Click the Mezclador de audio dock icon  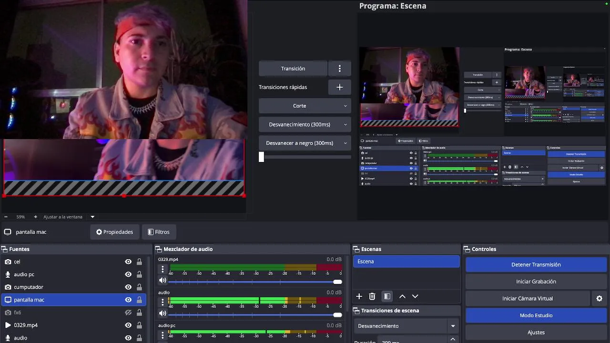(x=158, y=249)
